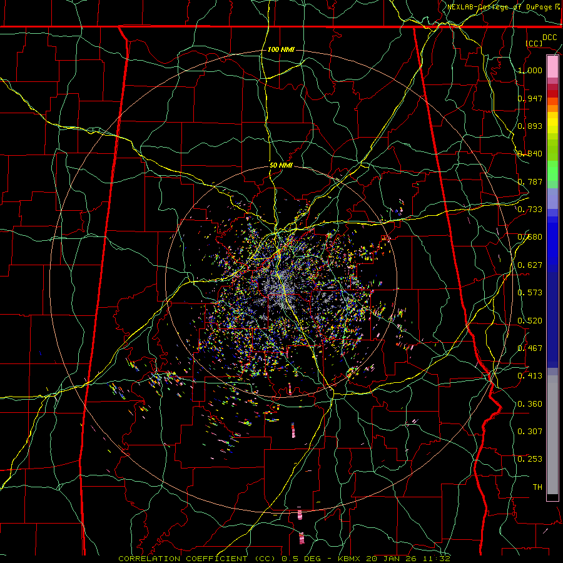Click the pink segment of the color bar
Screen dimensions: 563x563
point(552,67)
